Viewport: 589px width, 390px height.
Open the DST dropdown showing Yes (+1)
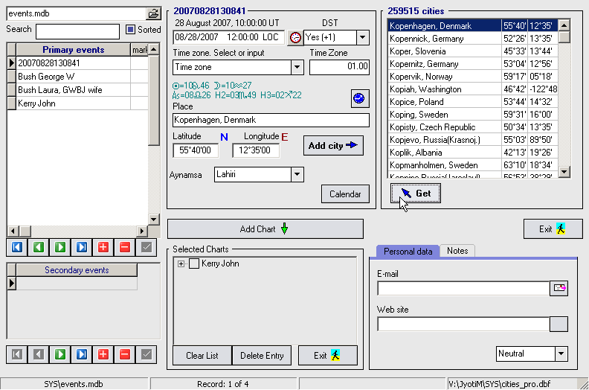(x=362, y=37)
